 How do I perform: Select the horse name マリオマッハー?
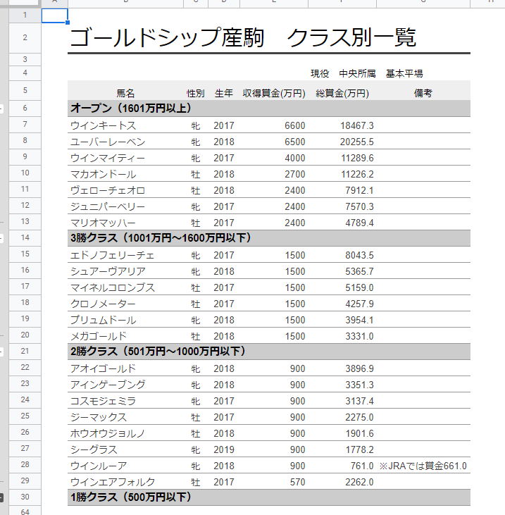[x=103, y=223]
